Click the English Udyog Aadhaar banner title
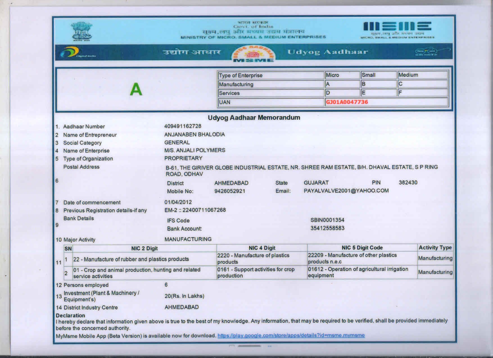This screenshot has height=358, width=493. (327, 52)
